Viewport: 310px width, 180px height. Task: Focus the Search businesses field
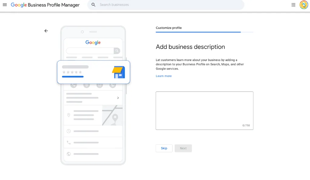point(166,5)
